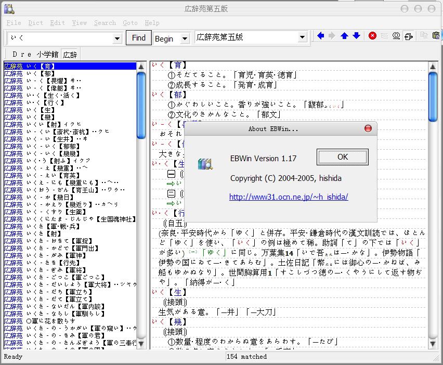Image resolution: width=443 pixels, height=365 pixels.
Task: Click the grayed tree/menu list toolbar icon
Action: [x=384, y=36]
